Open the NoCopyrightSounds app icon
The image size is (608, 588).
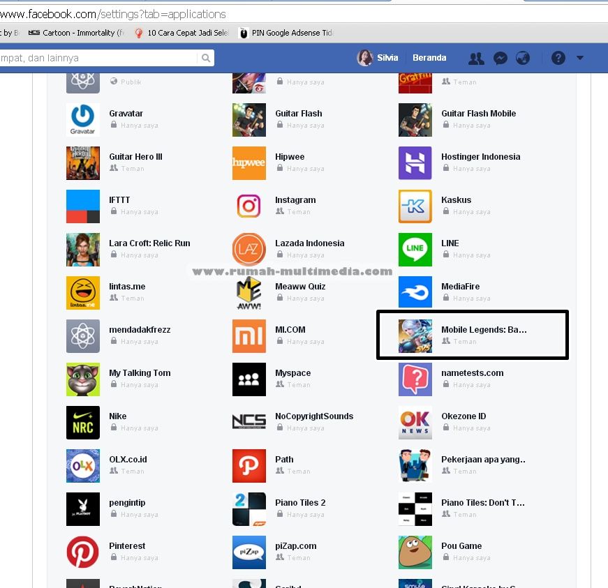pos(249,423)
